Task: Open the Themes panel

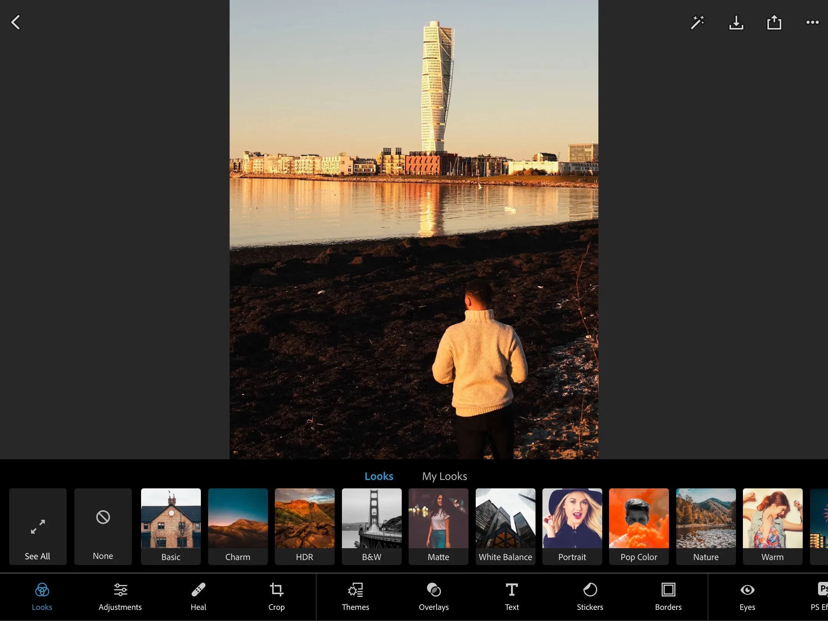Action: (355, 596)
